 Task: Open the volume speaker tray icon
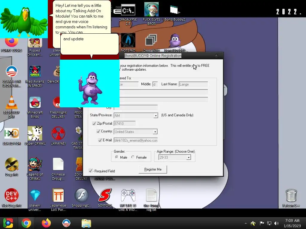click(x=276, y=223)
